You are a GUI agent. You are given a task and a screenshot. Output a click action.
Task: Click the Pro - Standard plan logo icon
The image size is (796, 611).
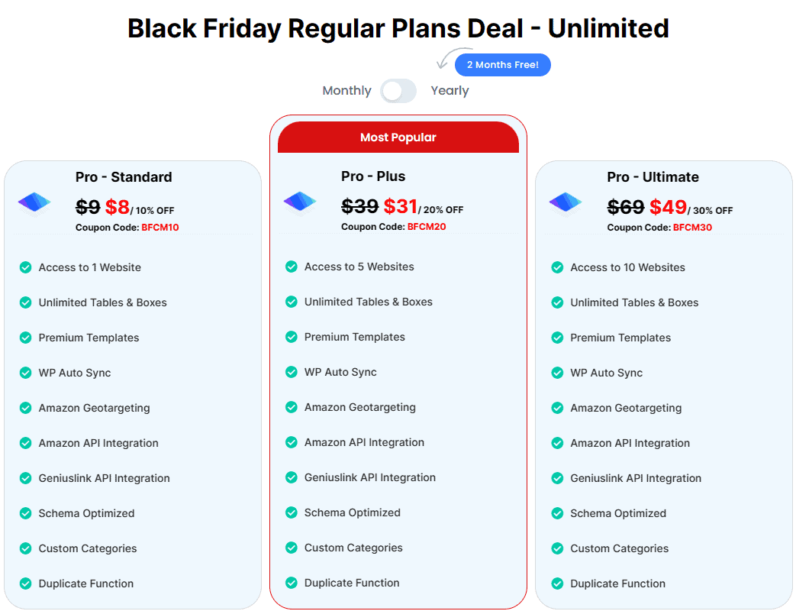[34, 202]
